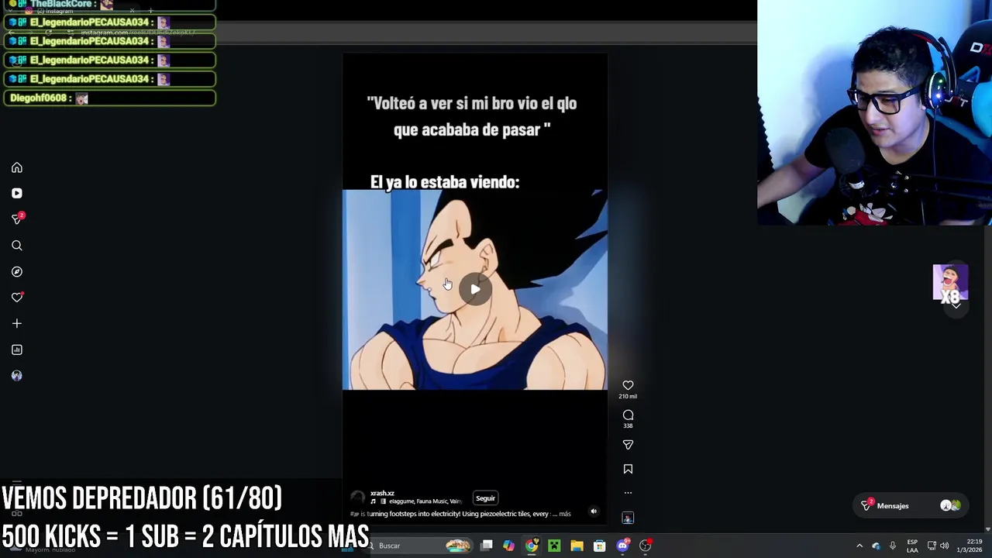
Task: Open xrash.xz profile link
Action: click(x=382, y=493)
